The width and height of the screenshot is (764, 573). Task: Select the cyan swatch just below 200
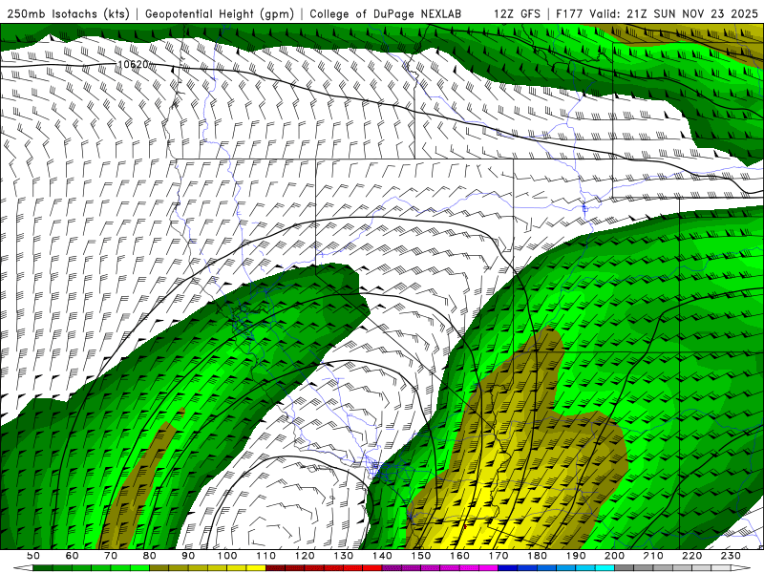tap(605, 568)
